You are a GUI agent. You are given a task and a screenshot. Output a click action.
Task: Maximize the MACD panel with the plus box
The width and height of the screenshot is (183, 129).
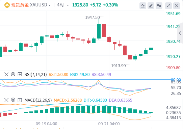20,100
